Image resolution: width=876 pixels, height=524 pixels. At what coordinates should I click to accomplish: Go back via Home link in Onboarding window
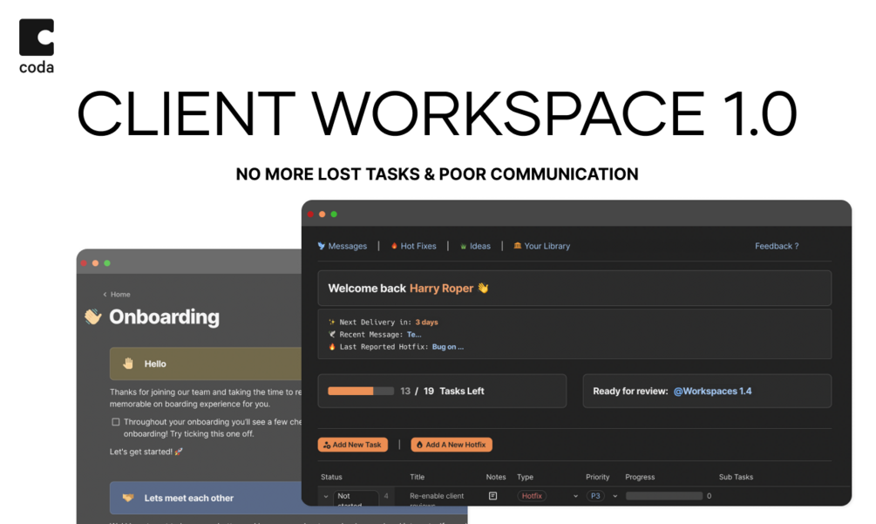click(x=117, y=295)
